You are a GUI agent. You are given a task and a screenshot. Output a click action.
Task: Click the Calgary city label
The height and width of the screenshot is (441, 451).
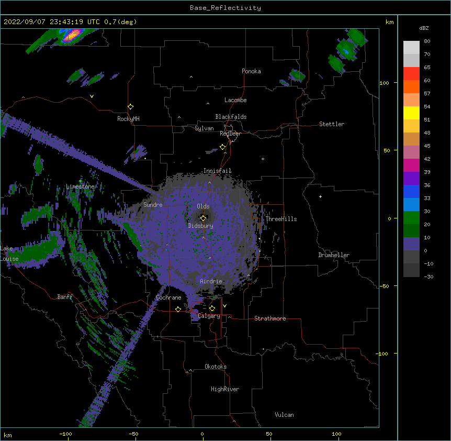[209, 316]
